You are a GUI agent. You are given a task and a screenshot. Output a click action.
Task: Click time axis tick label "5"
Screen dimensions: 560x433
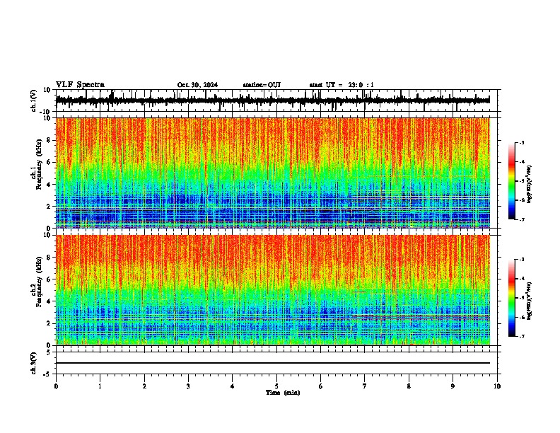[276, 386]
